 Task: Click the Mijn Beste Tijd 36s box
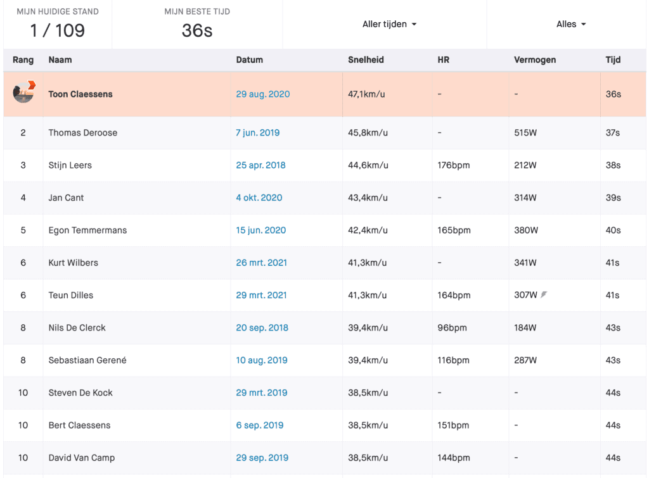(197, 25)
